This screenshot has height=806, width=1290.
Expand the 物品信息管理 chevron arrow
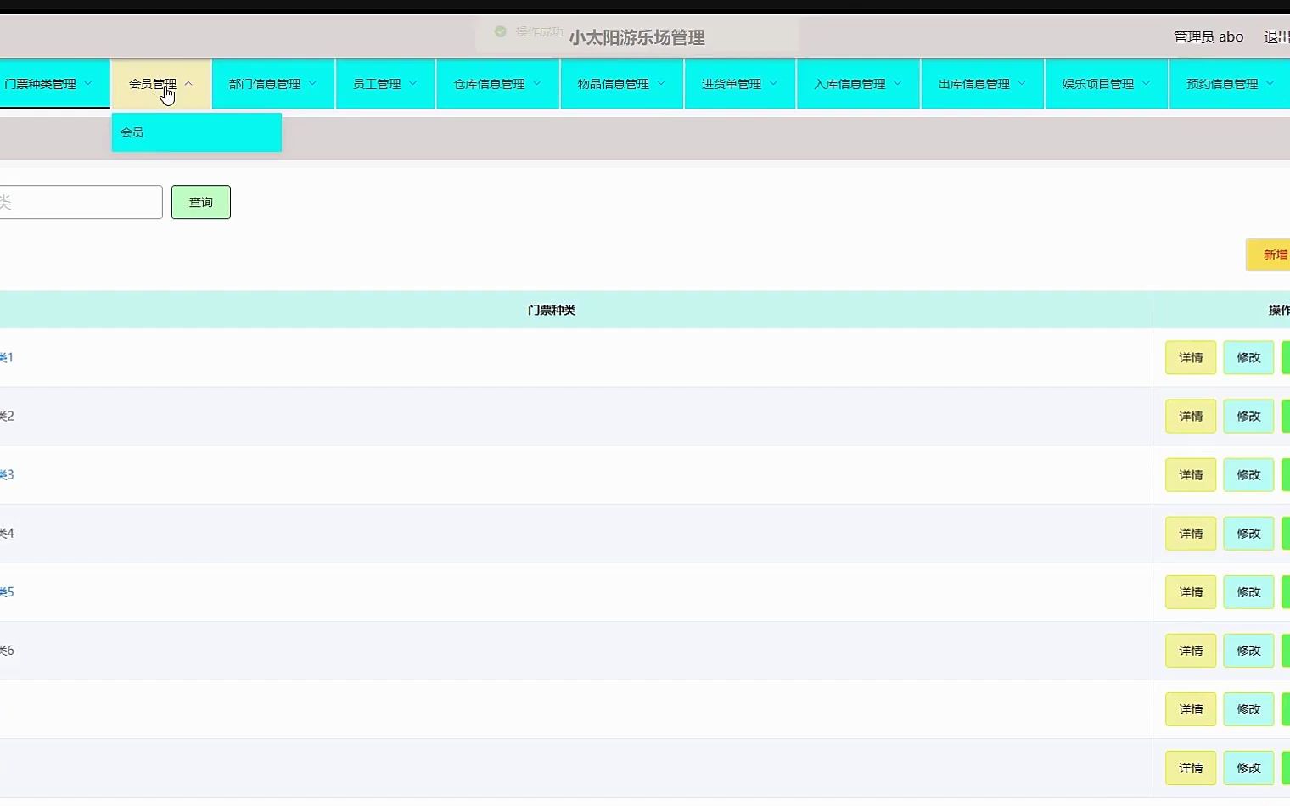click(661, 83)
